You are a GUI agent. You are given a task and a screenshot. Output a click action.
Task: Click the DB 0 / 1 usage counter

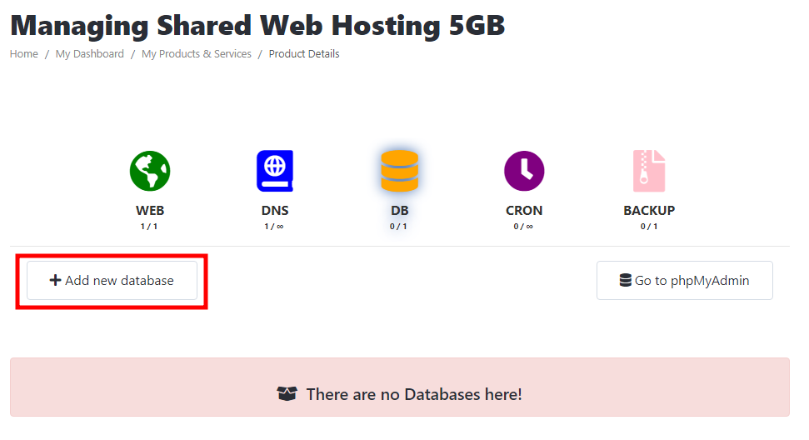click(398, 227)
